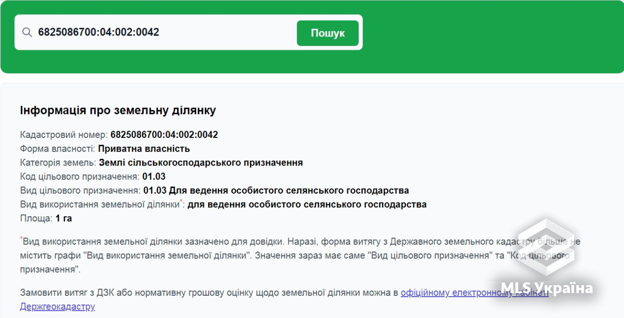Click the Кадастровий номер label
This screenshot has height=318, width=624.
coord(64,135)
